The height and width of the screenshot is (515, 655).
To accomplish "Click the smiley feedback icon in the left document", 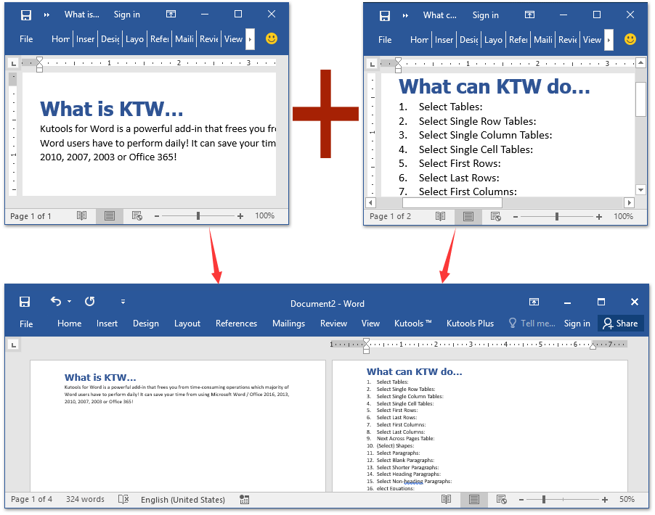I will pos(271,38).
